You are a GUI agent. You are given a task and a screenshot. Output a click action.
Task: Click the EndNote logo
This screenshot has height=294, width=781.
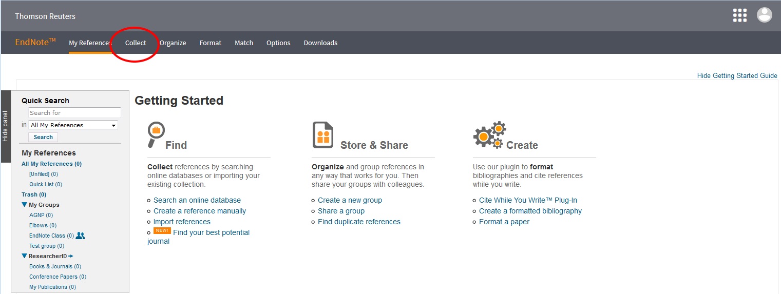pyautogui.click(x=35, y=42)
